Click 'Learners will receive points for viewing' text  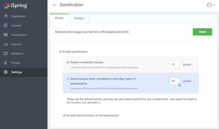pos(104,67)
